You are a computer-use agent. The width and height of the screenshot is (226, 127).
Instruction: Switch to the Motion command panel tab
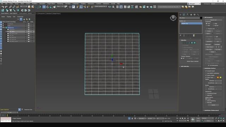pyautogui.click(x=191, y=15)
